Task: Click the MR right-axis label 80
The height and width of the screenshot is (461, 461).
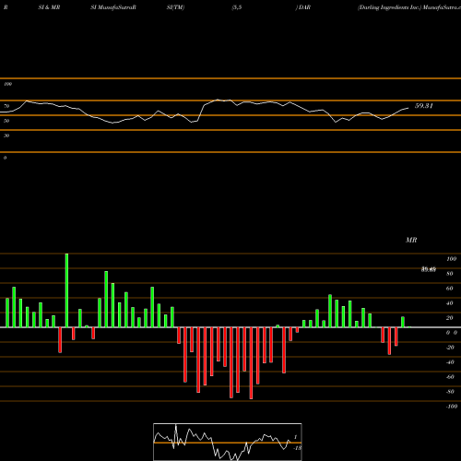Action: (450, 274)
